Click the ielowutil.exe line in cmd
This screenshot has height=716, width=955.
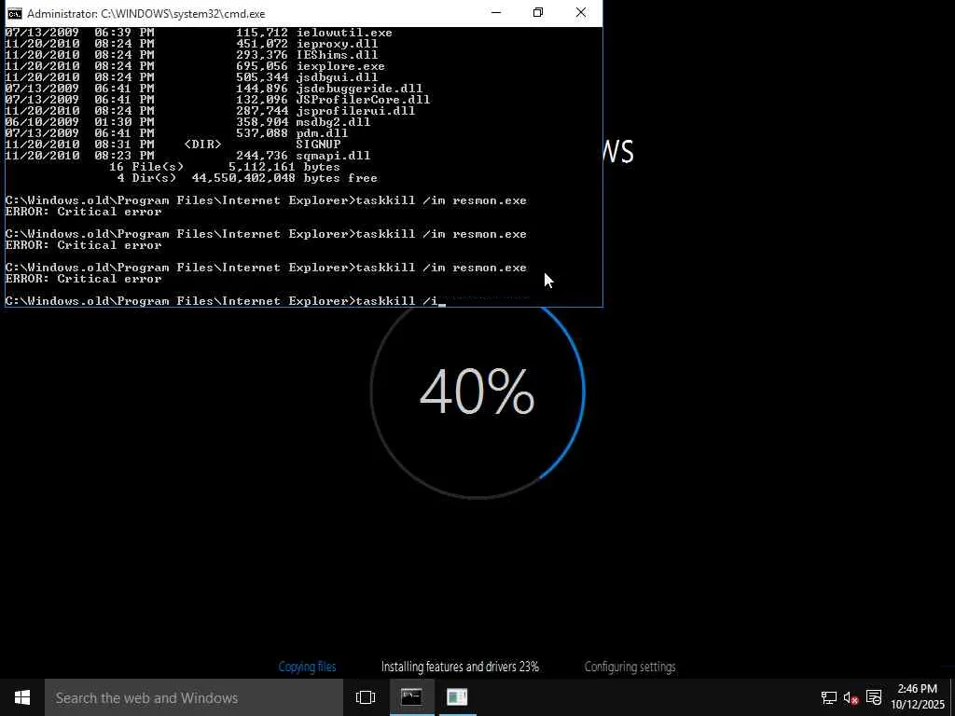(199, 33)
